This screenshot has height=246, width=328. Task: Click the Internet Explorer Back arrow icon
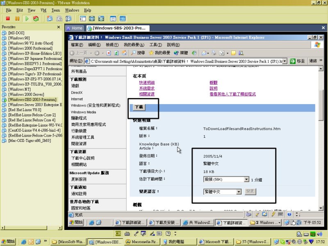pyautogui.click(x=72, y=53)
